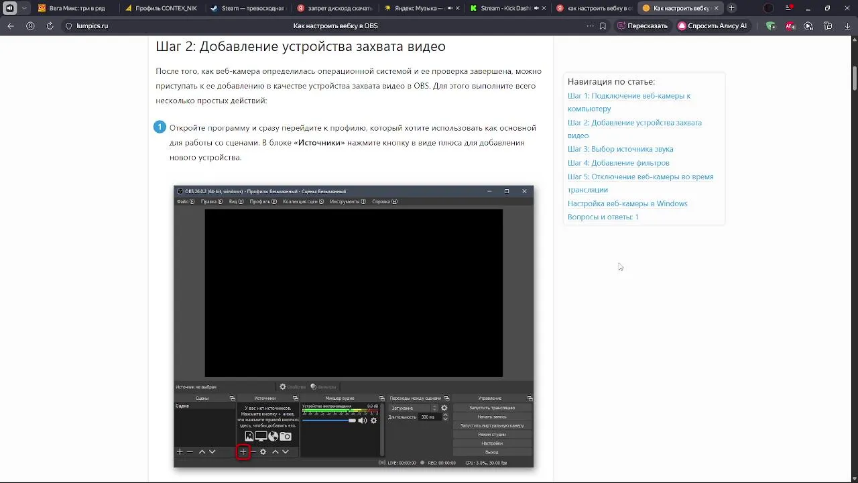Open link Шаг 2: Добавление устройства захвата видео
Viewport: 858px width, 483px height.
(x=635, y=129)
